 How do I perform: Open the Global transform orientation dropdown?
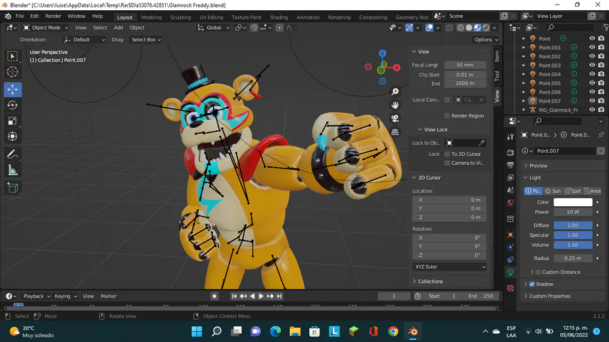click(x=213, y=28)
